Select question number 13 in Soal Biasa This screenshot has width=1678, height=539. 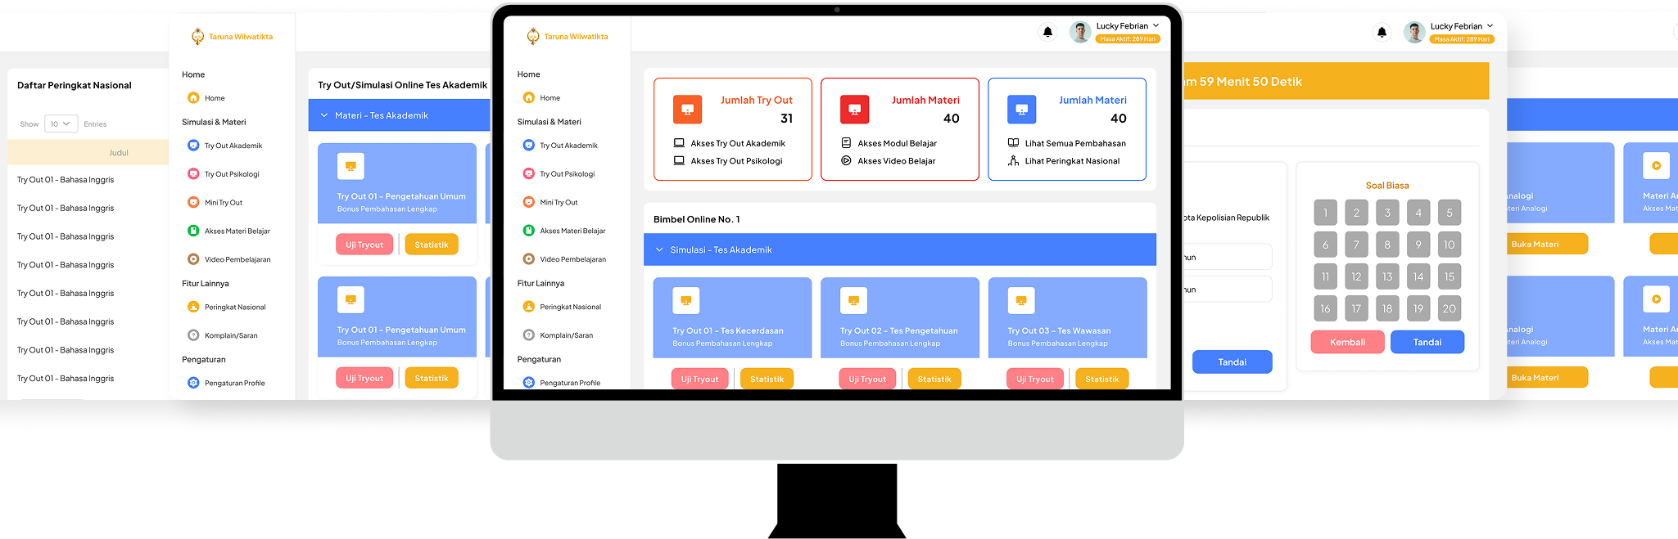pyautogui.click(x=1387, y=276)
